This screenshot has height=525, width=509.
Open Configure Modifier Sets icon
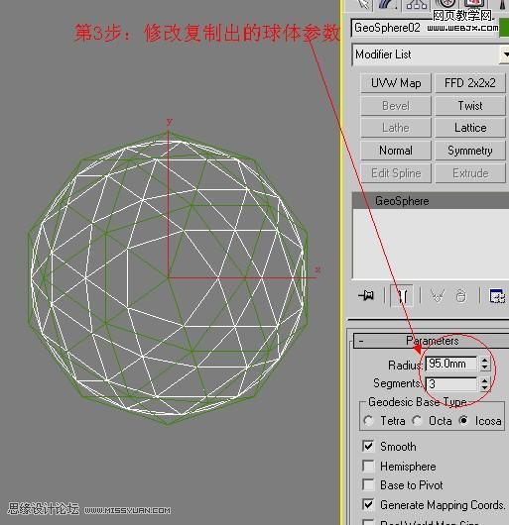497,295
